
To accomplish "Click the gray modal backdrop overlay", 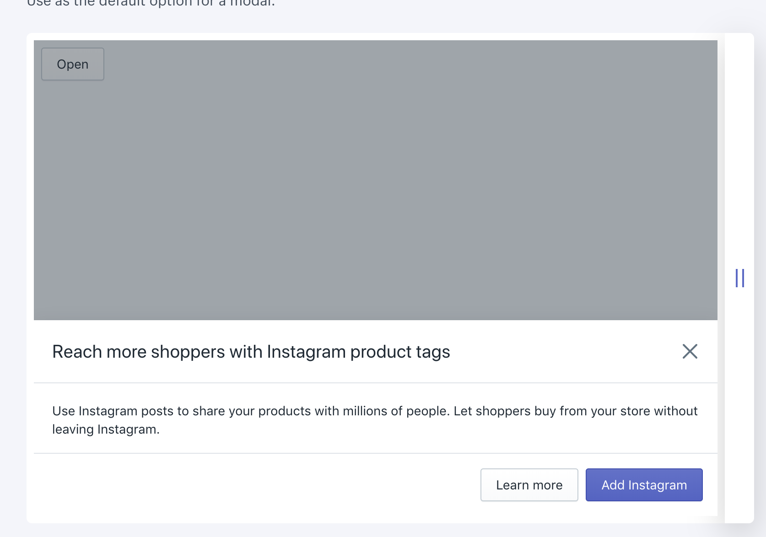I will 375,183.
